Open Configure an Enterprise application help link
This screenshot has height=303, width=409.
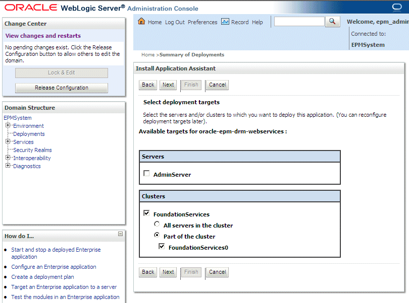54,267
